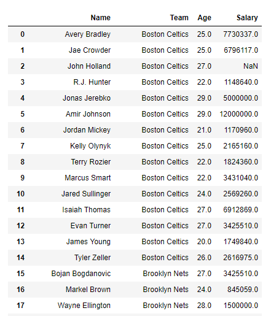Click the Bojan Bogdanovic name cell
The width and height of the screenshot is (263, 316).
81,274
